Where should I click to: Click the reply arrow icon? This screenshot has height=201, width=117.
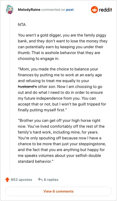(x=40, y=179)
